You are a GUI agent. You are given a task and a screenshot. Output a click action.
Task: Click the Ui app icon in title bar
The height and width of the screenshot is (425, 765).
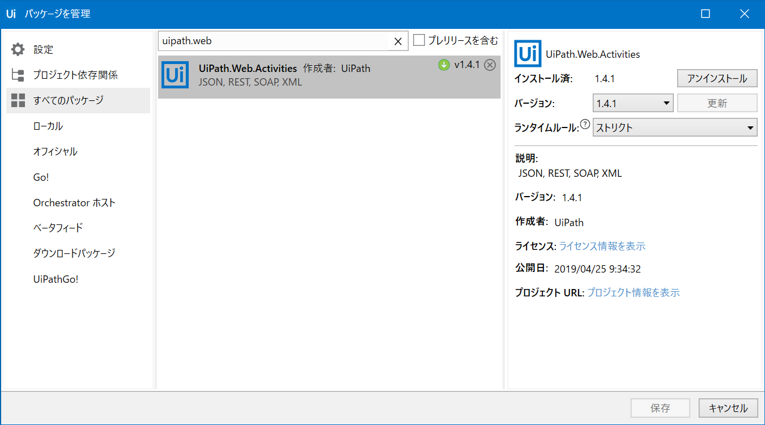(x=11, y=14)
